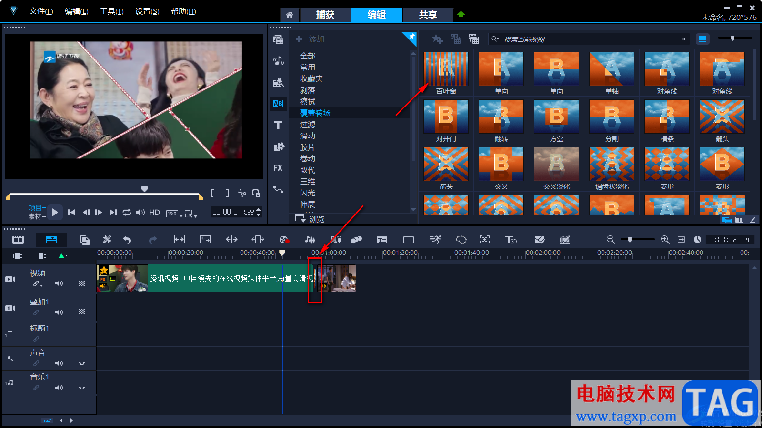Open search options dropdown in library search

coord(495,39)
